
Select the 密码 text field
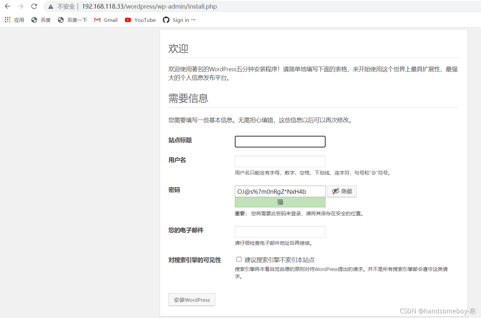(x=280, y=191)
